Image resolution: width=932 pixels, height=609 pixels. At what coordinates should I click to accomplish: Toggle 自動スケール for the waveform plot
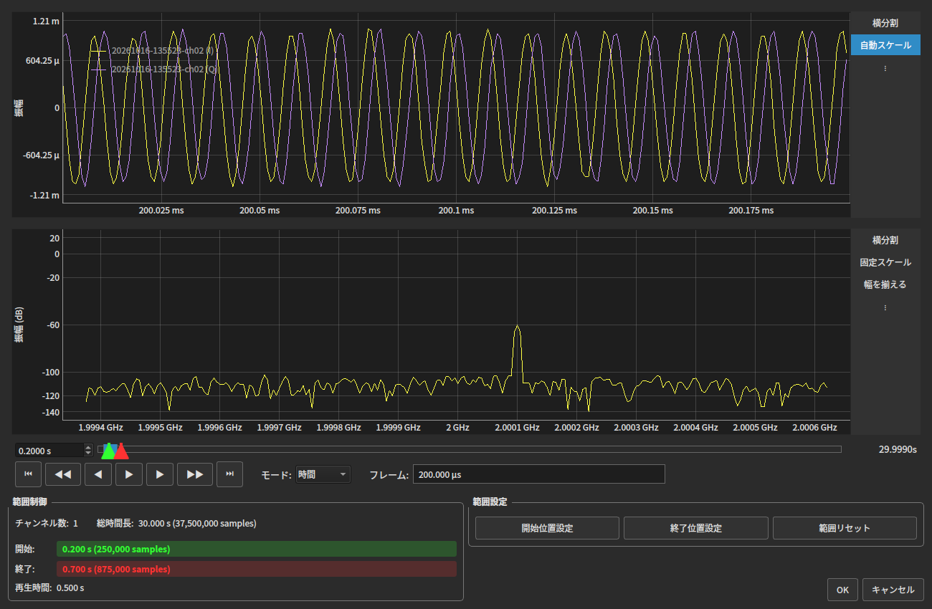[x=885, y=45]
